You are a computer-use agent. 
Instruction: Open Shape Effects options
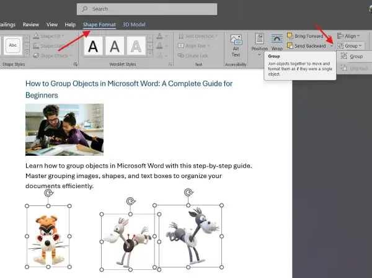(53, 56)
